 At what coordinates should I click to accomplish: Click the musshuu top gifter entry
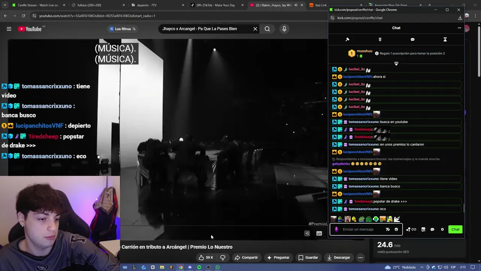coord(360,53)
